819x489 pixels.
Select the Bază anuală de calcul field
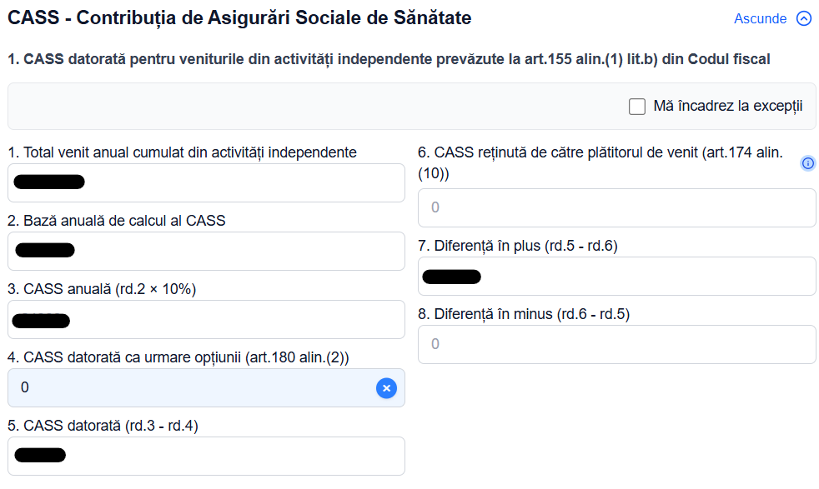(x=206, y=251)
